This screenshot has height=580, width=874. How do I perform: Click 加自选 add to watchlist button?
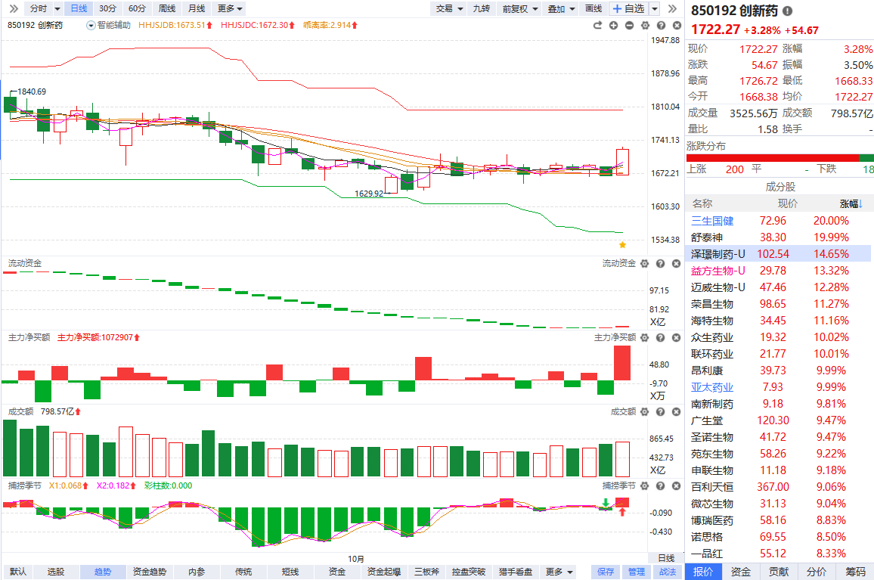(x=629, y=8)
